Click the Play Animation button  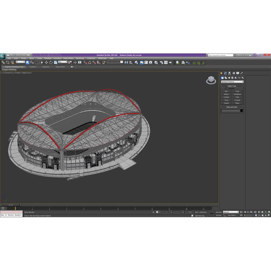click(x=248, y=212)
